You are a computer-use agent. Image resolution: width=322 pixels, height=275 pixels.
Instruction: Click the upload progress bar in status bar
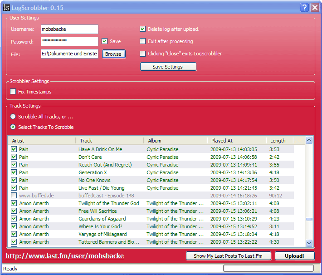(x=268, y=268)
